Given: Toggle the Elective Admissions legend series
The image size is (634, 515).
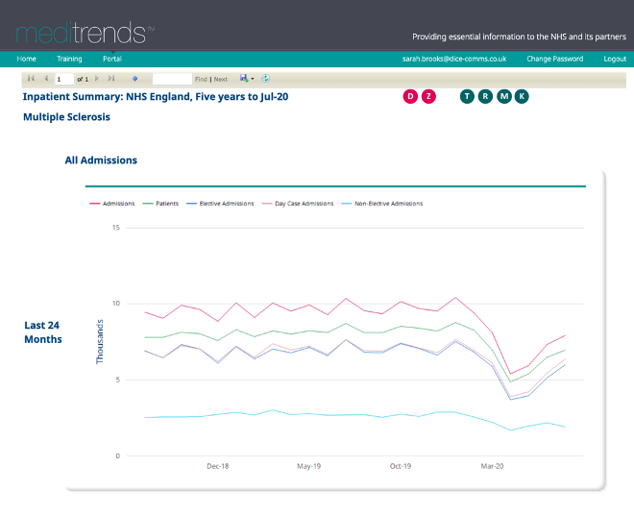Looking at the screenshot, I should (x=220, y=204).
